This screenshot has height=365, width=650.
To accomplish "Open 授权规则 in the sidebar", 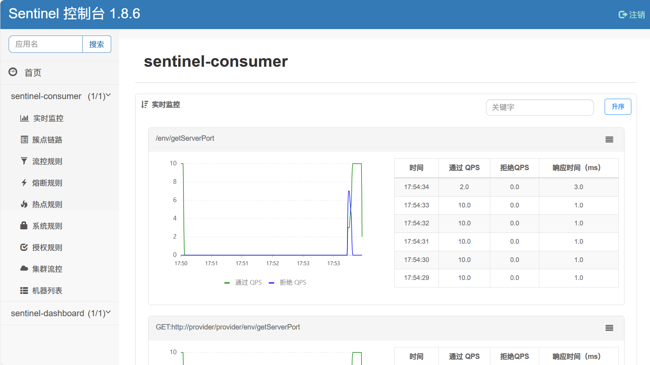I will 47,247.
